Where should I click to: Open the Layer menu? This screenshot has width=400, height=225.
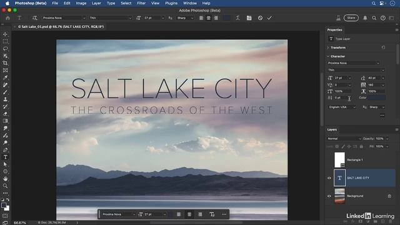(96, 3)
